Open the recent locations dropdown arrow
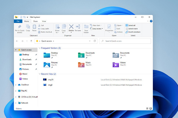Image resolution: width=178 pixels, height=118 pixels. [27, 41]
